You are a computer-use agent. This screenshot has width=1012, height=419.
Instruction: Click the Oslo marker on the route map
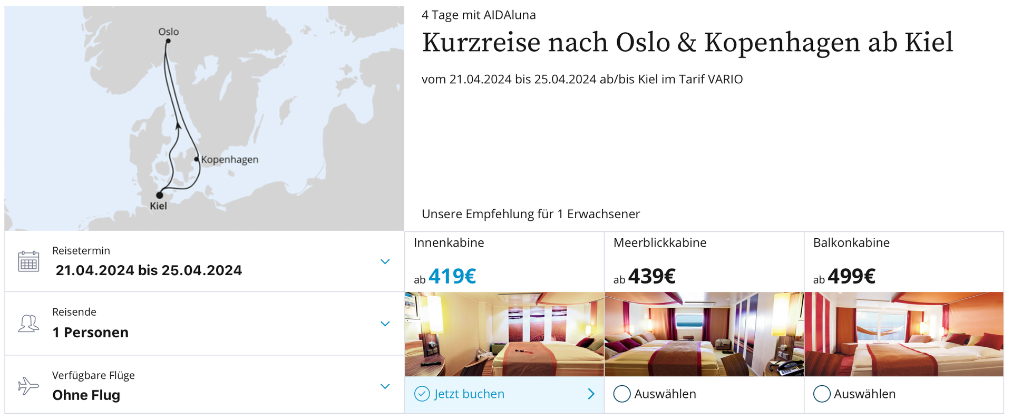tap(168, 41)
